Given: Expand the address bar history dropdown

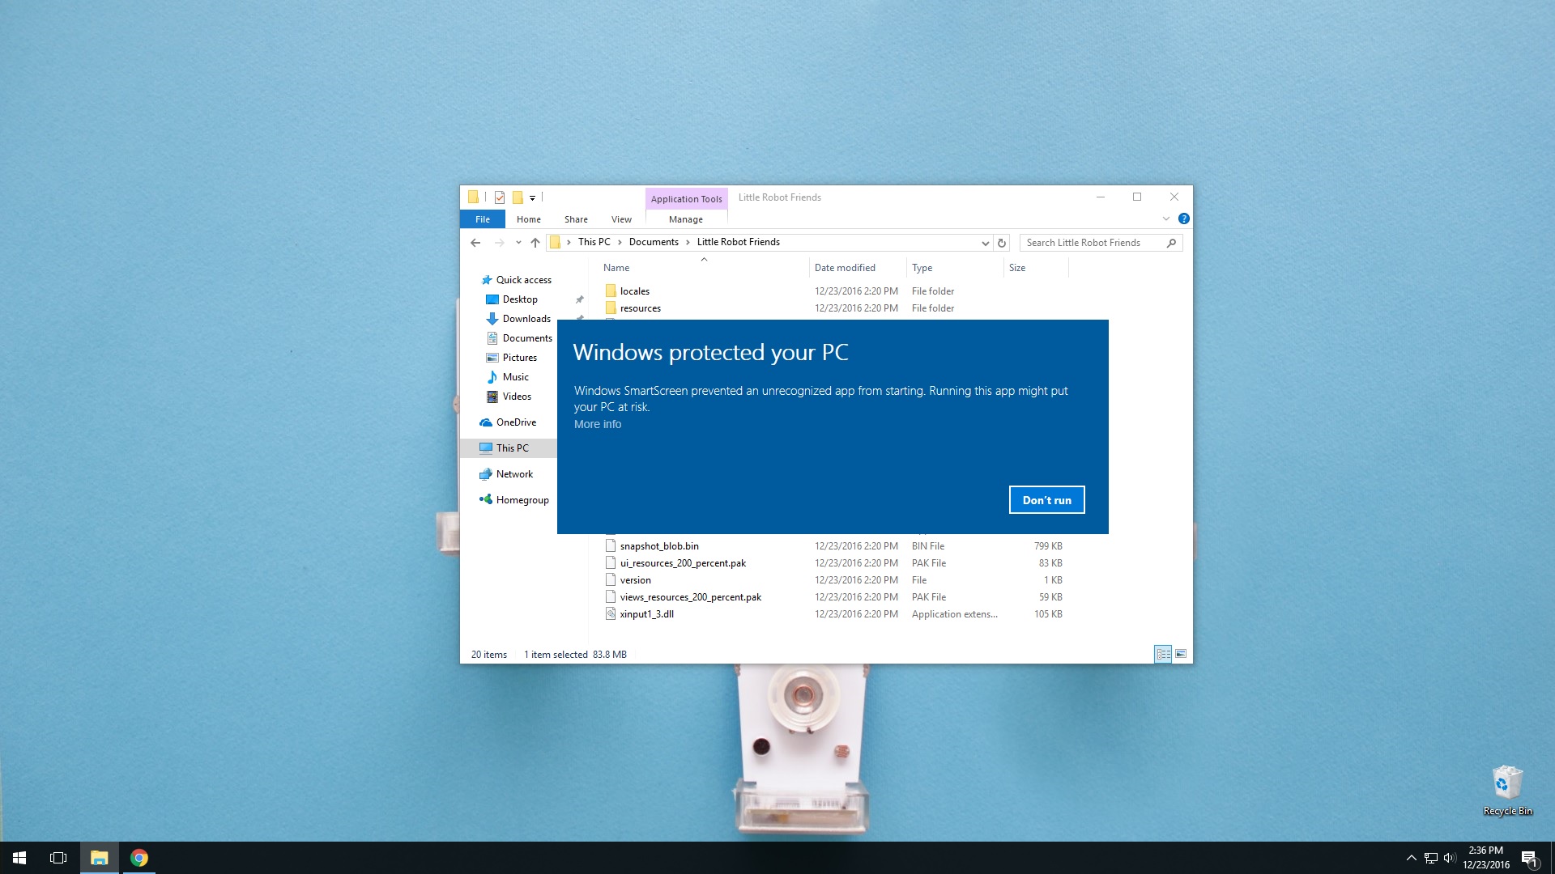Looking at the screenshot, I should [985, 243].
